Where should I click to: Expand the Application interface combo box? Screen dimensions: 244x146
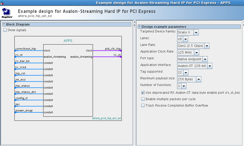point(210,66)
